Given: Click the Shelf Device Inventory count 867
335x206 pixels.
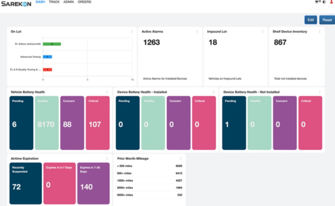Looking at the screenshot, I should [x=280, y=42].
